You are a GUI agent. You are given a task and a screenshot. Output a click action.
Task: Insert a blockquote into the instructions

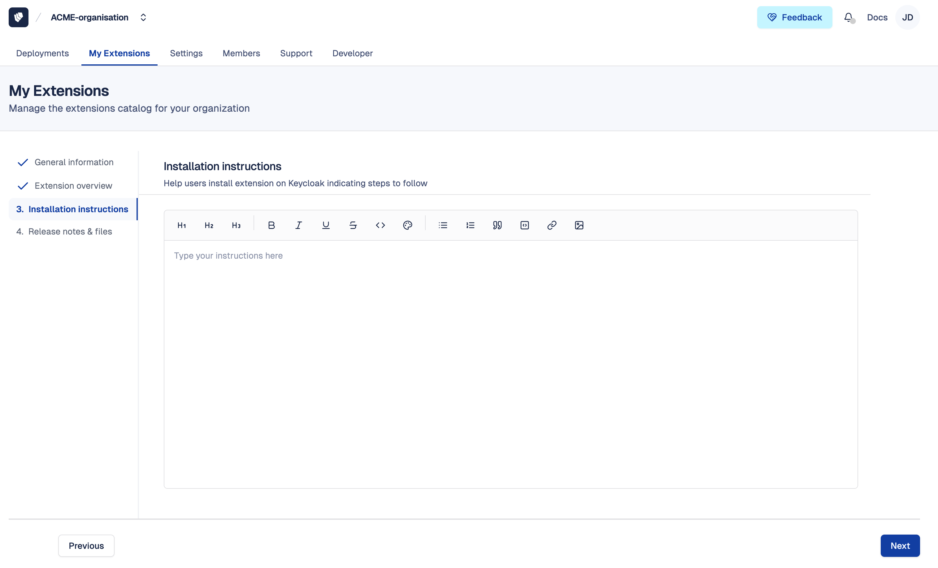click(497, 225)
